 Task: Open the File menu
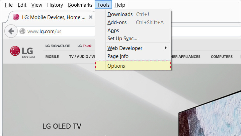click(x=9, y=5)
